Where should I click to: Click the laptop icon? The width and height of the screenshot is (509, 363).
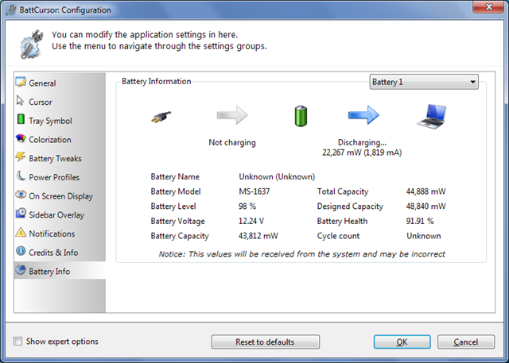pos(432,117)
